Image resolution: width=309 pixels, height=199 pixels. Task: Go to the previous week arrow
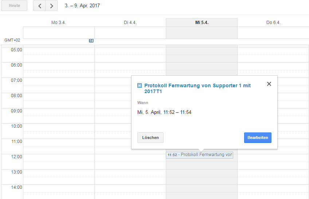click(x=39, y=6)
